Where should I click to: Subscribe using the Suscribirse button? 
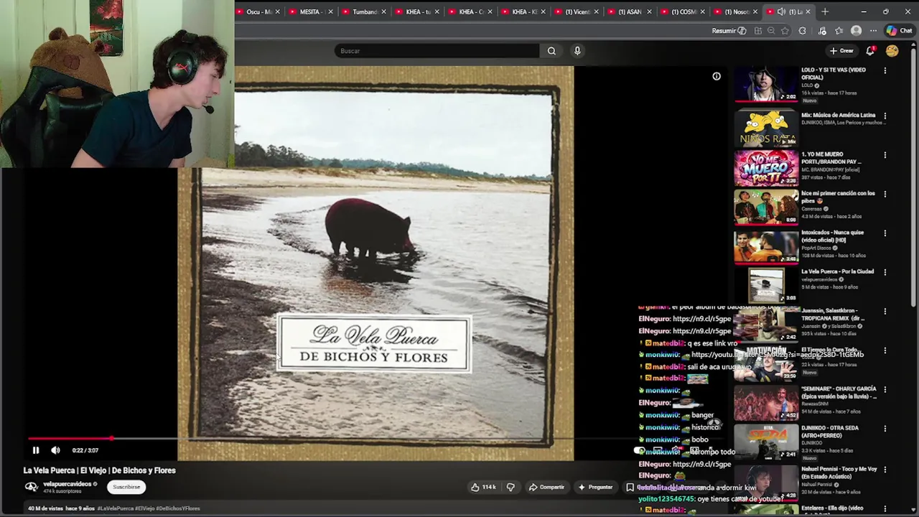(x=126, y=487)
